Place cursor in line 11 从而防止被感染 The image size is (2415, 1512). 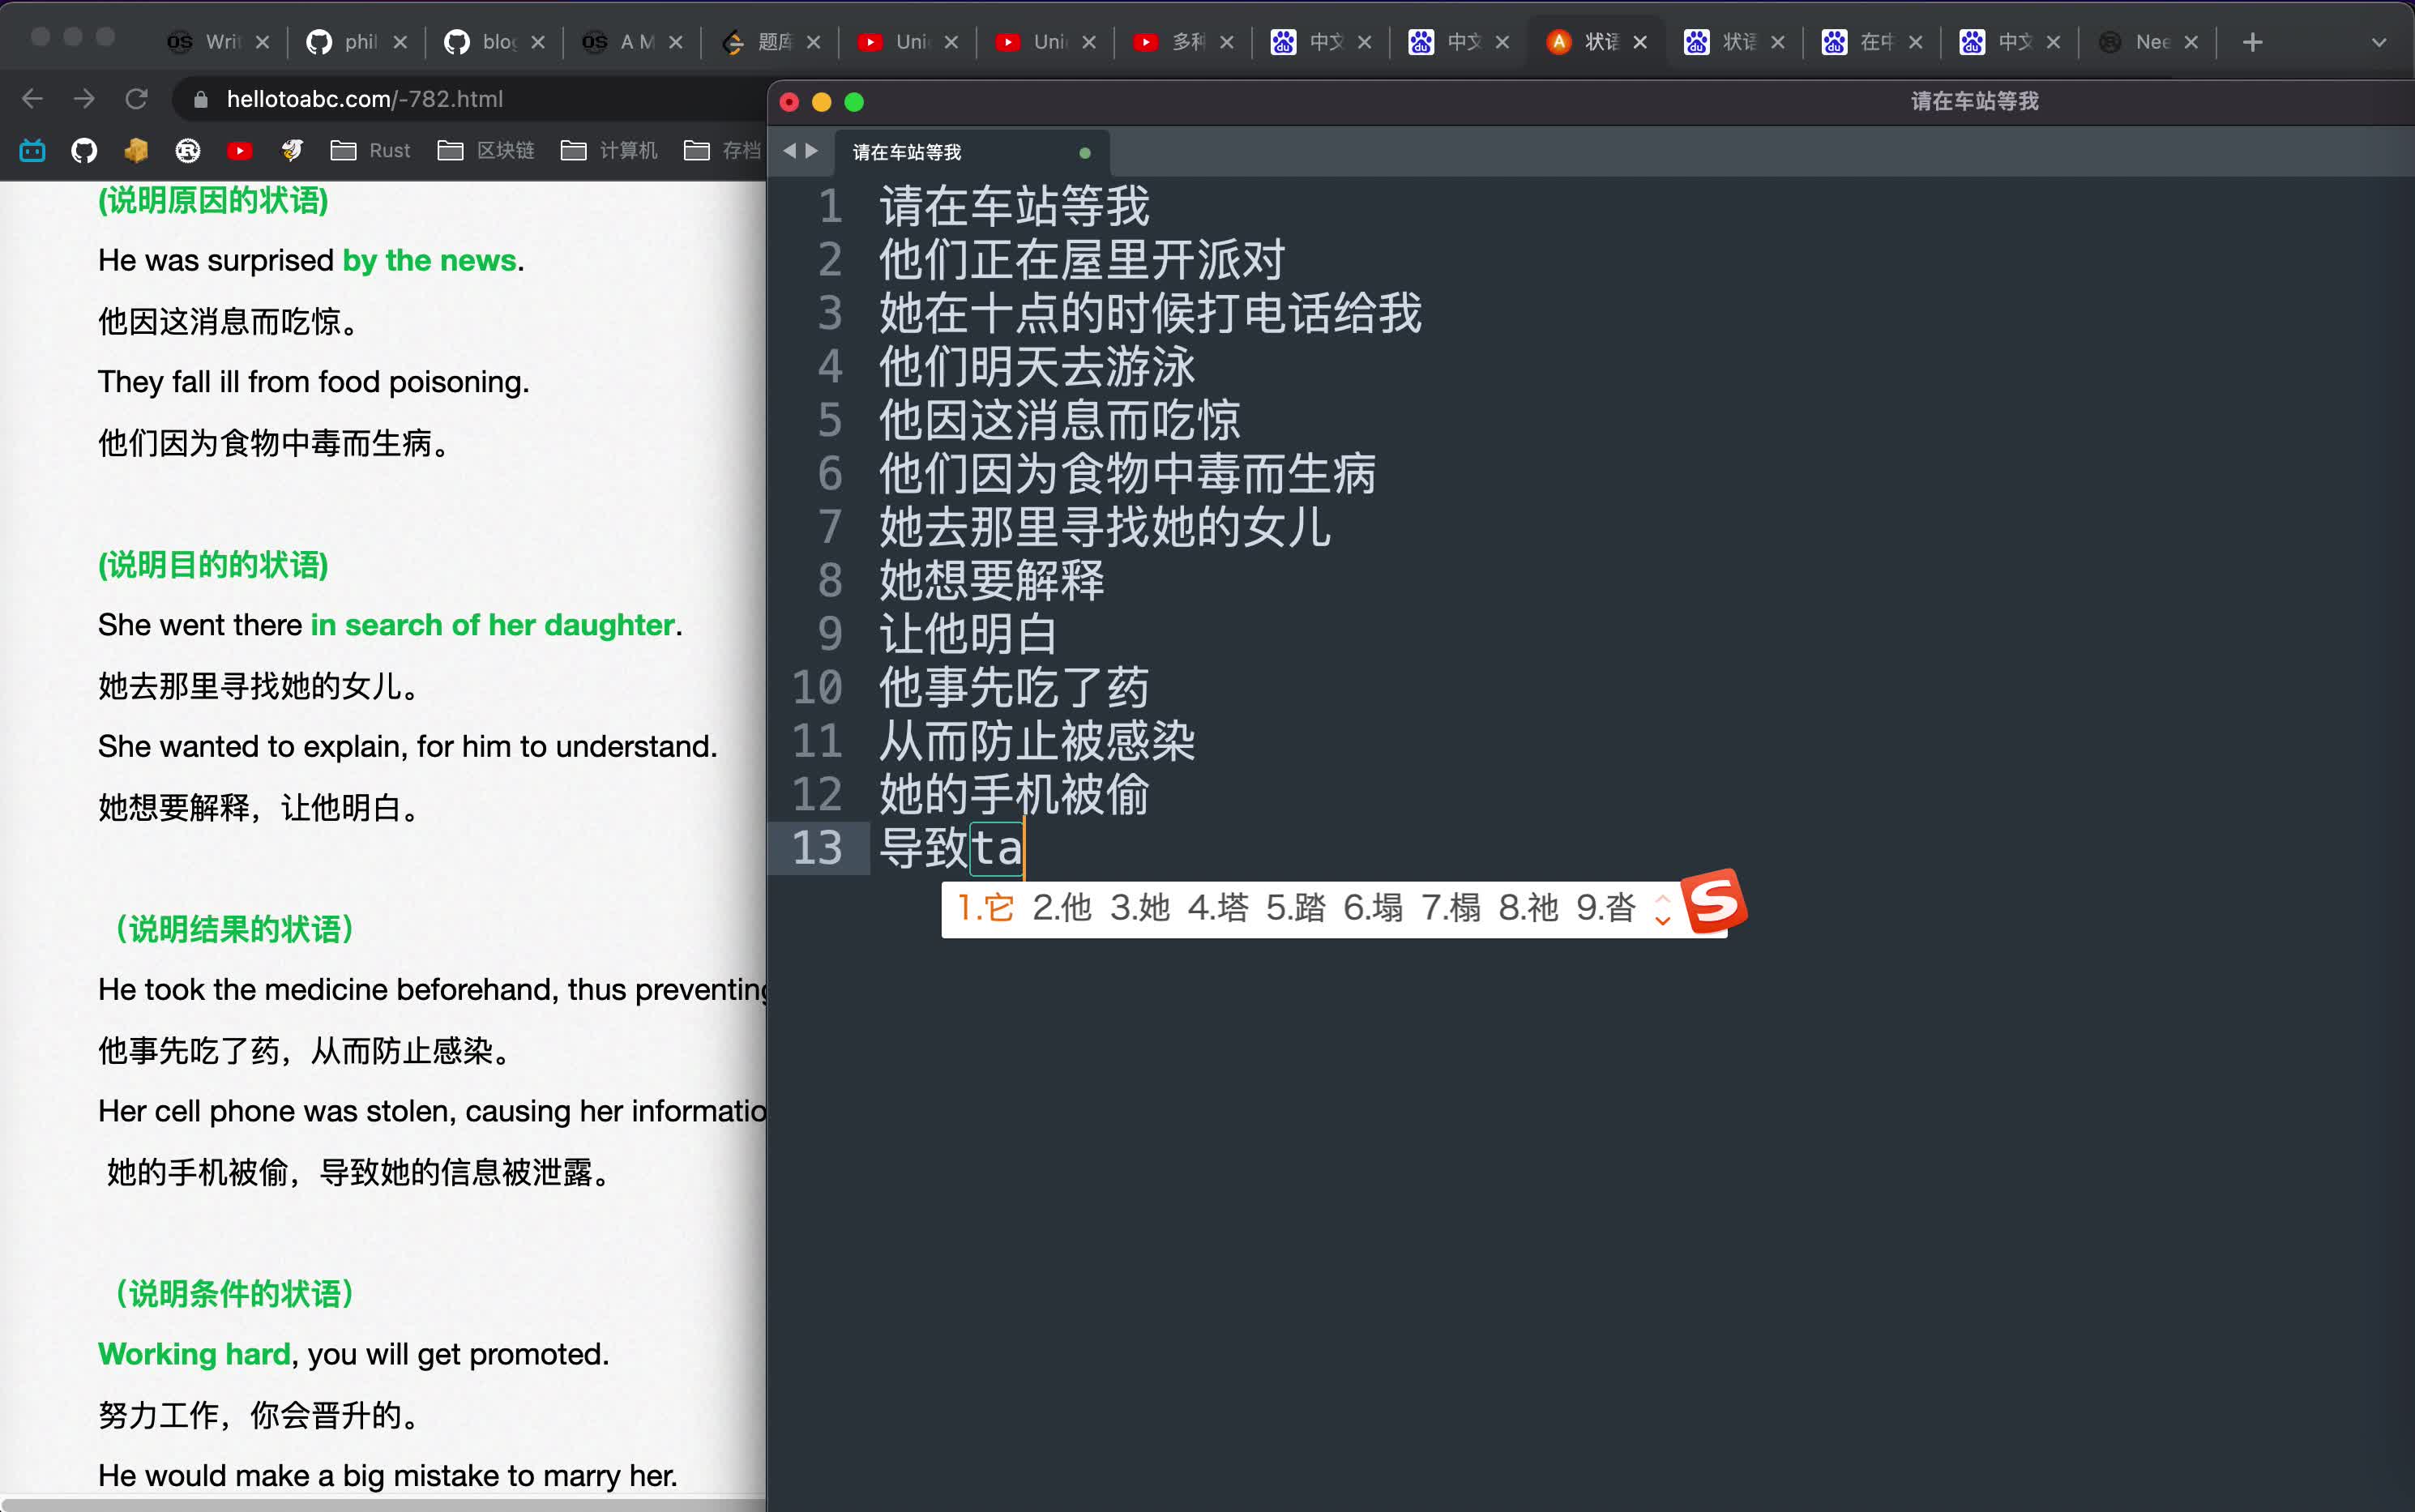coord(1038,741)
